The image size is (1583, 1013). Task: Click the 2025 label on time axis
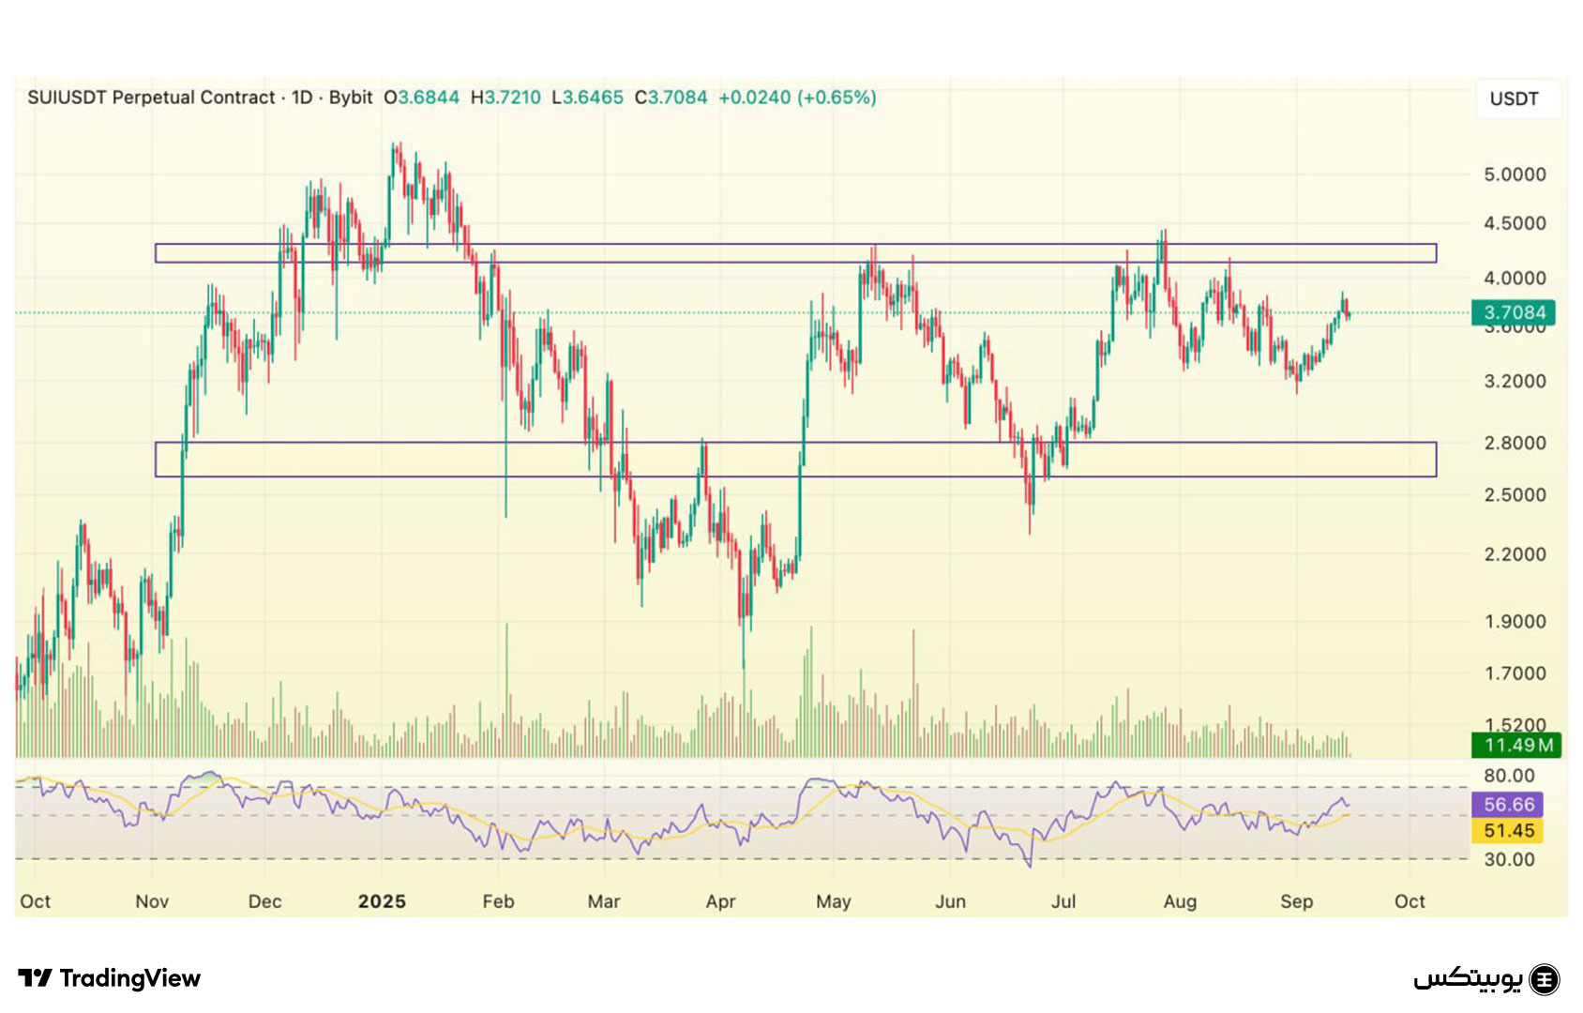[x=382, y=901]
